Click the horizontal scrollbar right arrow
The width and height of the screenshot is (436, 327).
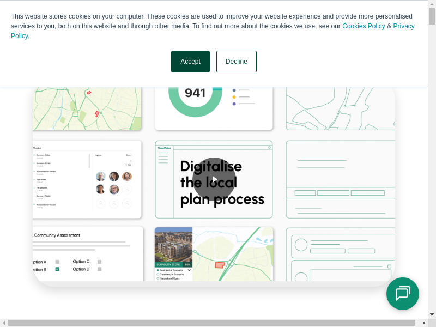point(424,323)
